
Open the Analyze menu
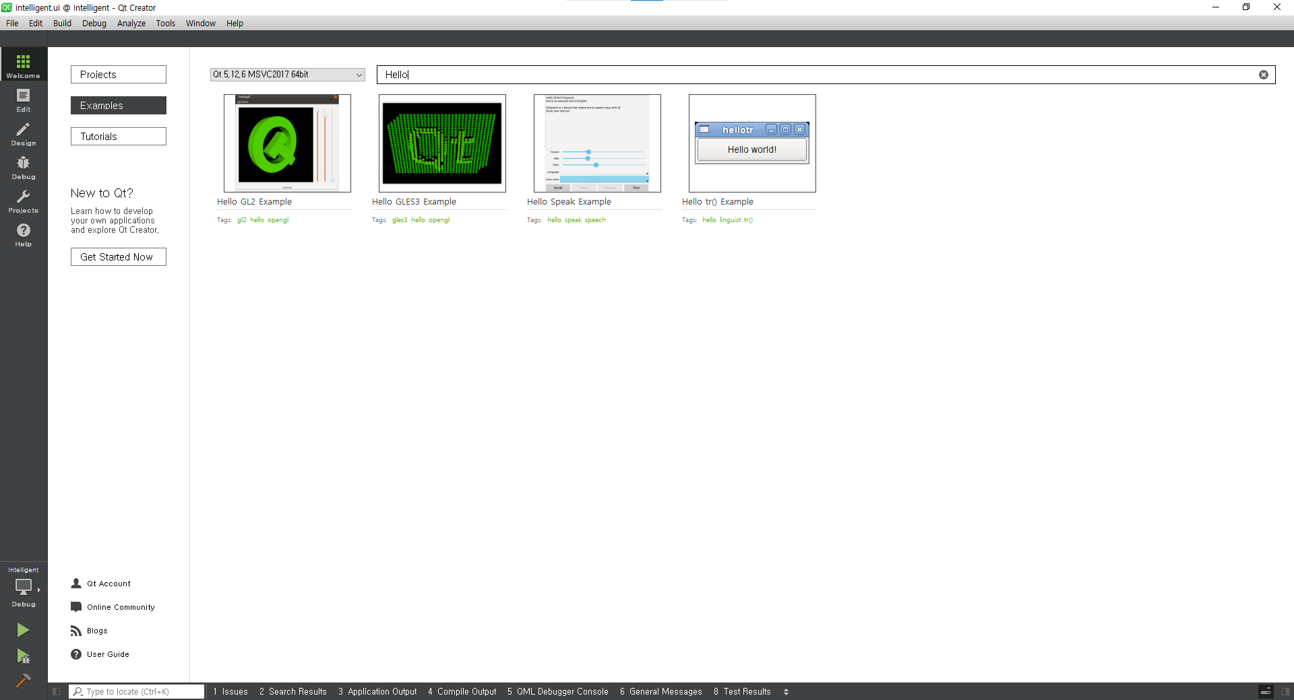(131, 23)
